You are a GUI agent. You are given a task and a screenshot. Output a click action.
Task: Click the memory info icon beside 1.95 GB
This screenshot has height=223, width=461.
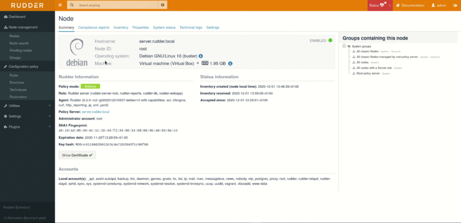point(230,63)
